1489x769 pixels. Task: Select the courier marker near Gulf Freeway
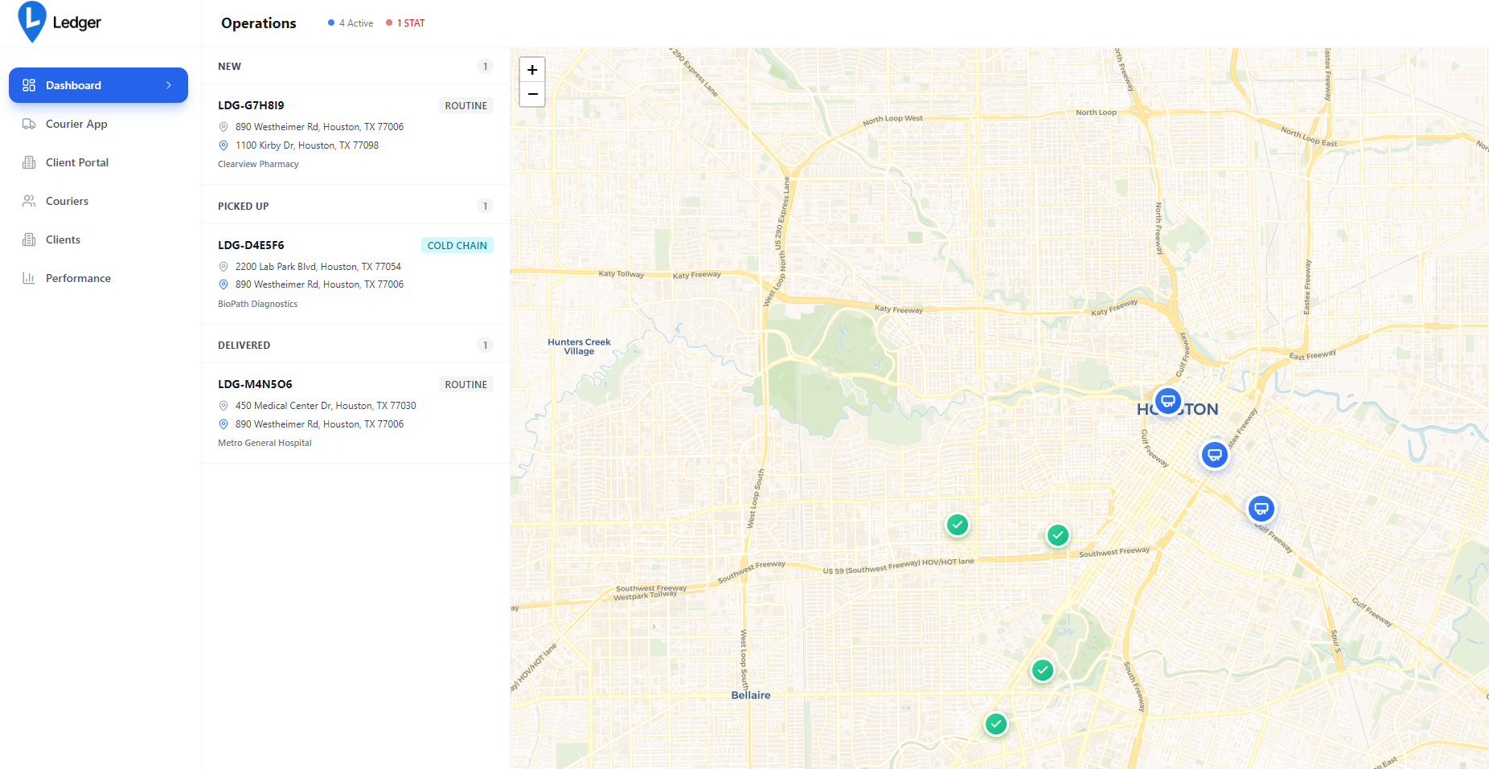(1261, 509)
